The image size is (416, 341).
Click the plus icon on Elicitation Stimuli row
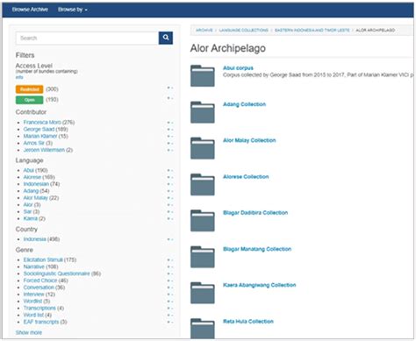pyautogui.click(x=169, y=260)
